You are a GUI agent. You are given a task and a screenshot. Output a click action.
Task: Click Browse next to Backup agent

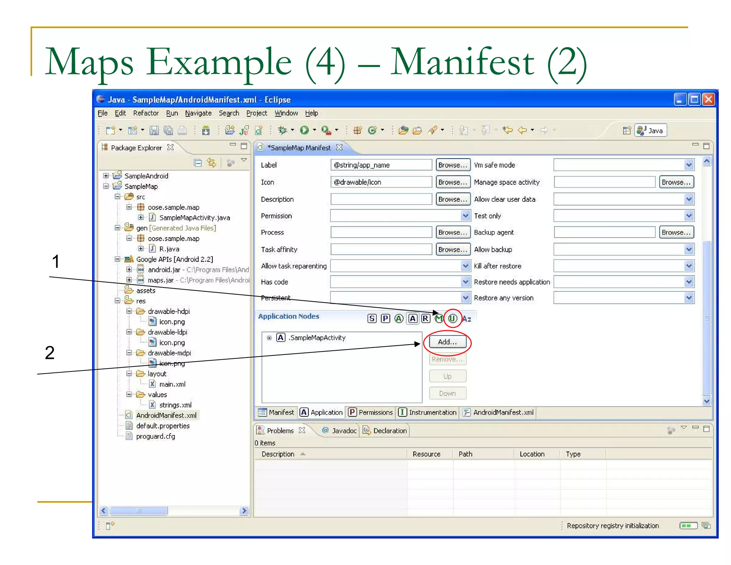coord(676,232)
